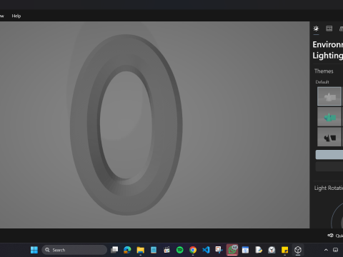The width and height of the screenshot is (343, 257).
Task: Apply the default gray lighting theme thumbnail
Action: click(329, 96)
